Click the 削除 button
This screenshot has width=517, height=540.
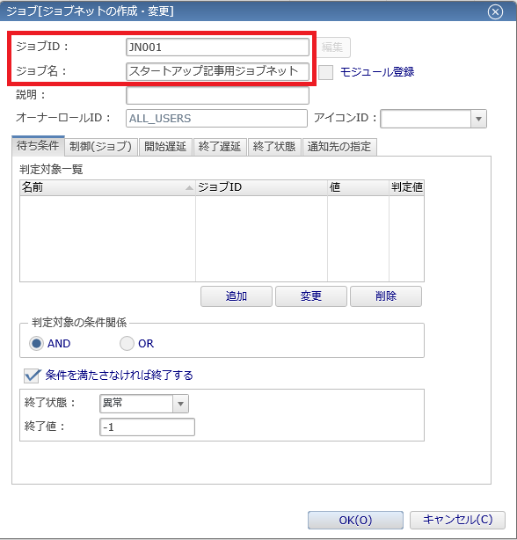(386, 296)
